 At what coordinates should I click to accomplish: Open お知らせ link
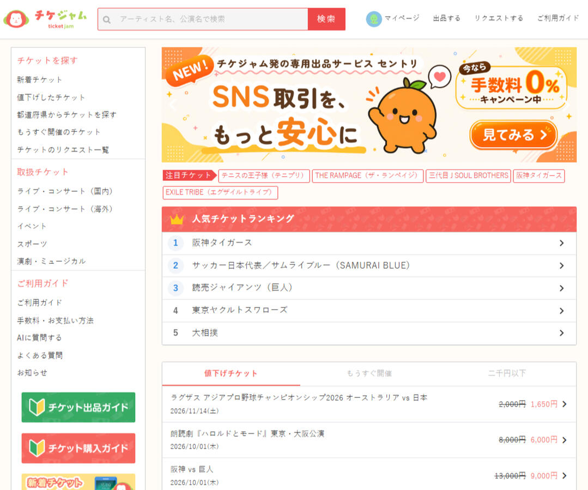point(32,373)
